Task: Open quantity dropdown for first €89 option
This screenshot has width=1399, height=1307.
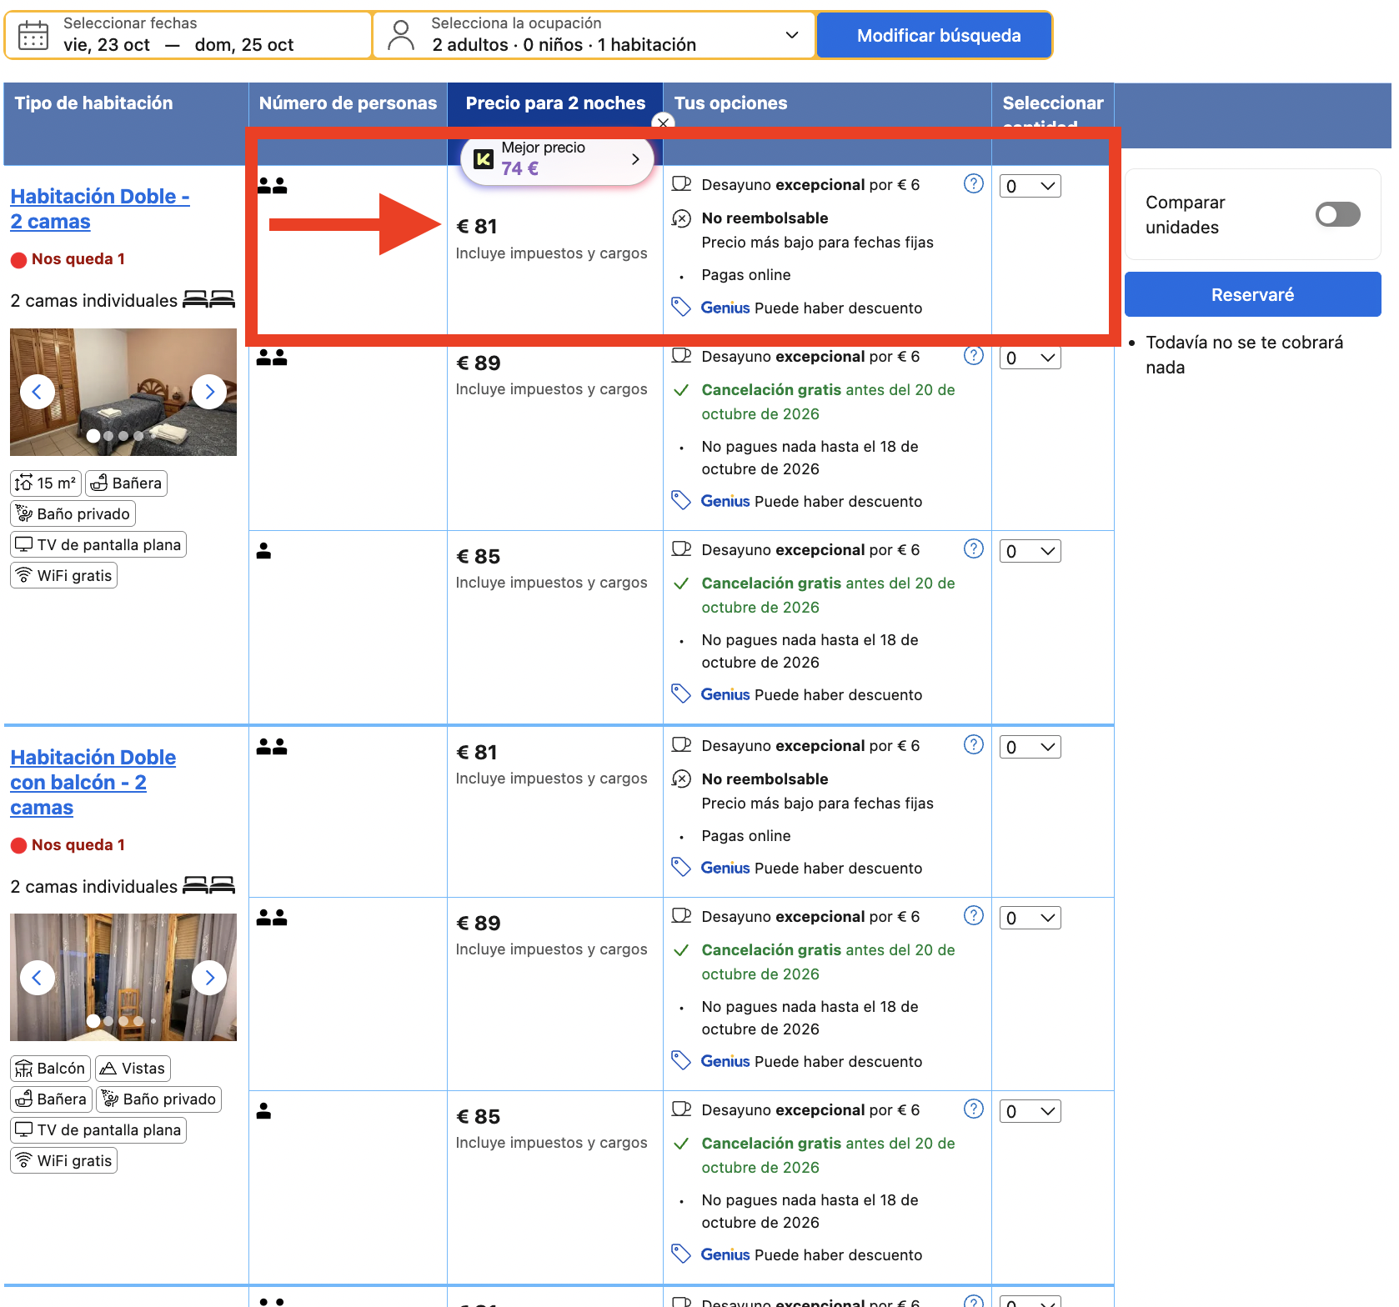Action: (x=1030, y=358)
